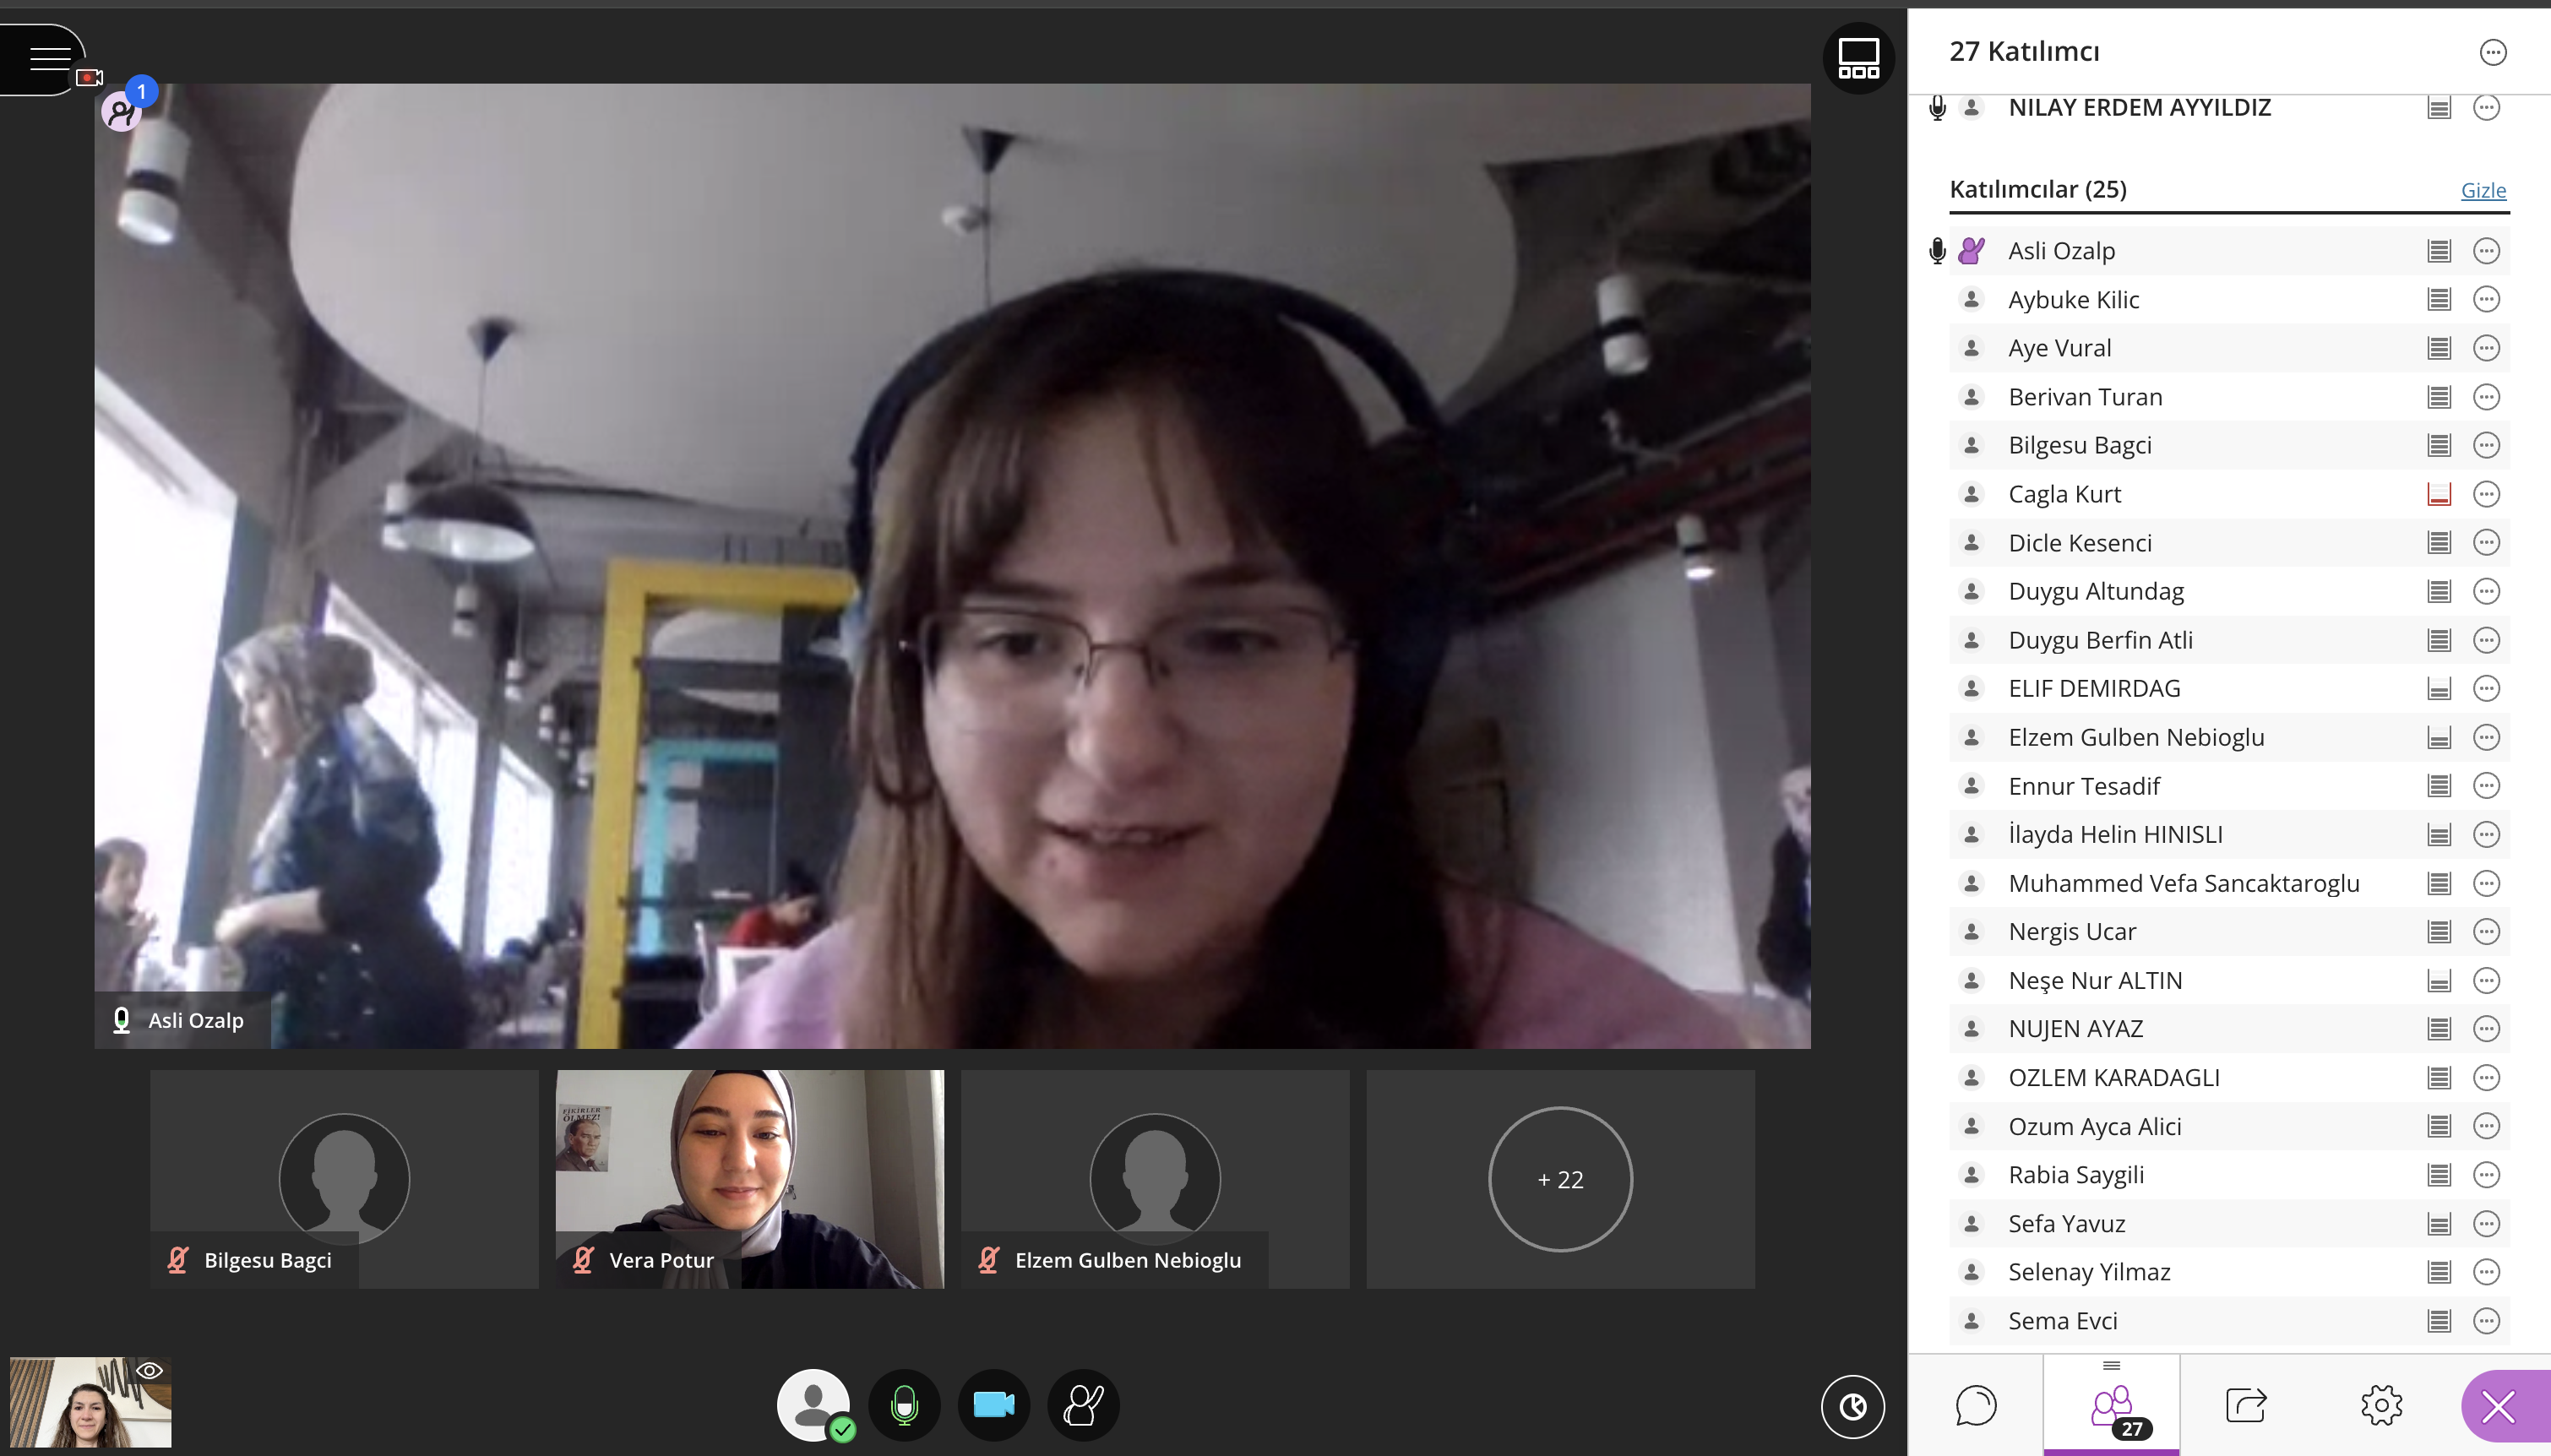The width and height of the screenshot is (2551, 1456).
Task: Click the muted mic icon on Bilgesu Bagci's tile
Action: 178,1260
